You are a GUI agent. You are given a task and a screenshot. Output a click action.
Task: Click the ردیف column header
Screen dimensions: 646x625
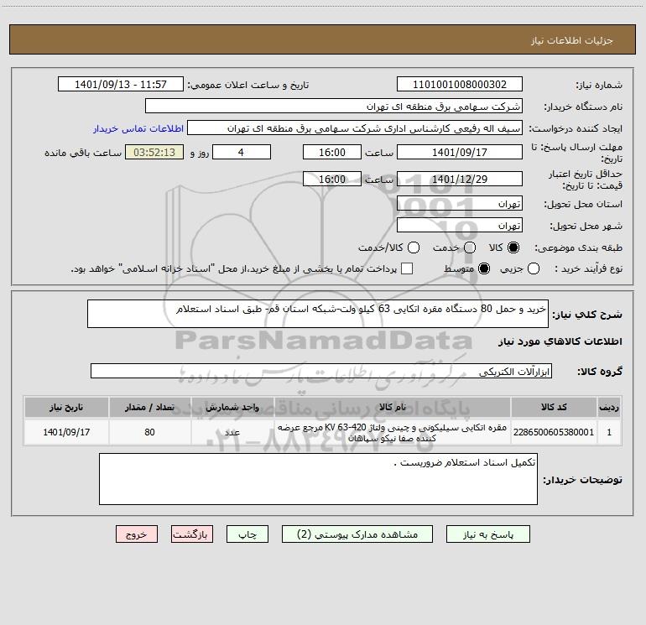pyautogui.click(x=609, y=407)
